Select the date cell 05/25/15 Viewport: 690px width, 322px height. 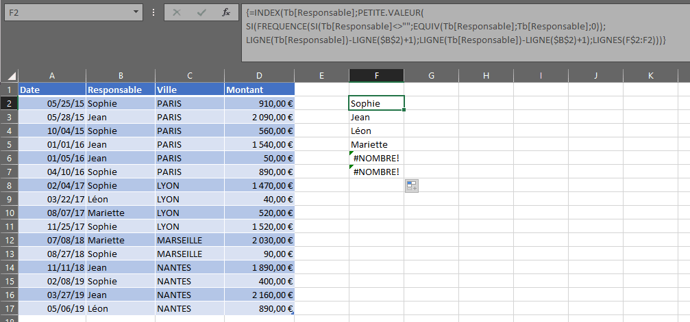(53, 103)
